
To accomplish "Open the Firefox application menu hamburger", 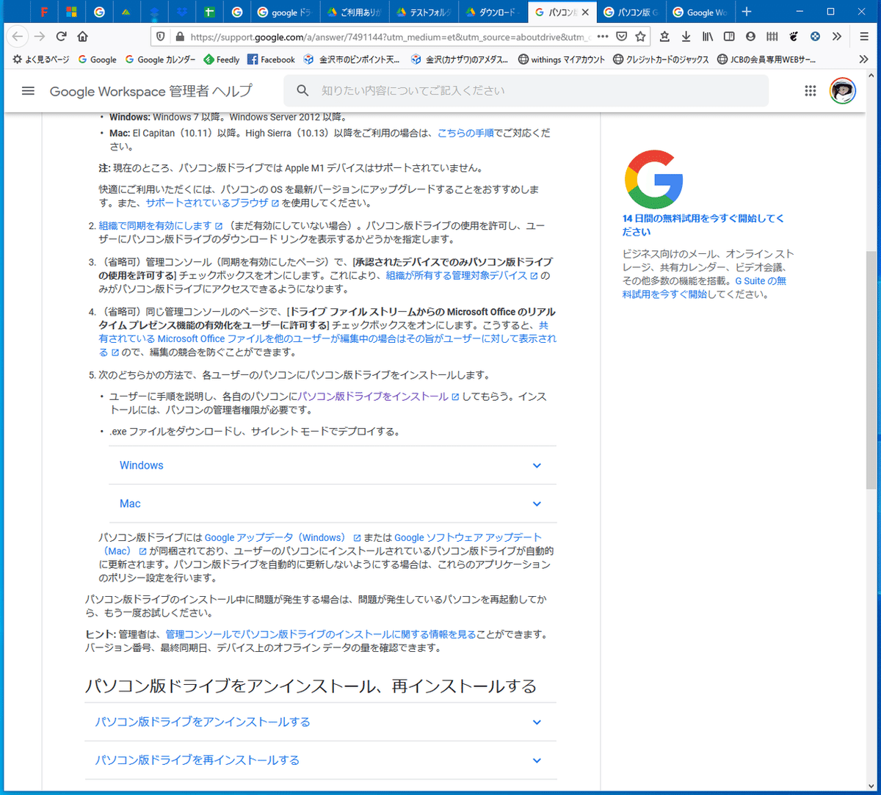I will pyautogui.click(x=863, y=37).
